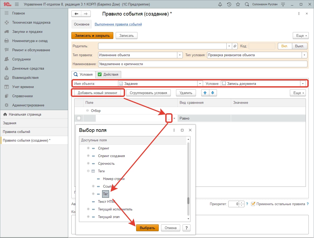Go to Начальная страница

pyautogui.click(x=34, y=114)
